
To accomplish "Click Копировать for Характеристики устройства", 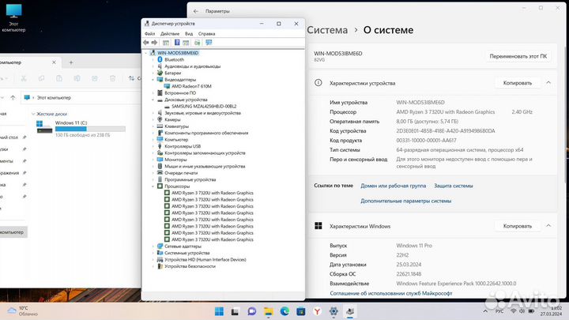I will coord(517,83).
